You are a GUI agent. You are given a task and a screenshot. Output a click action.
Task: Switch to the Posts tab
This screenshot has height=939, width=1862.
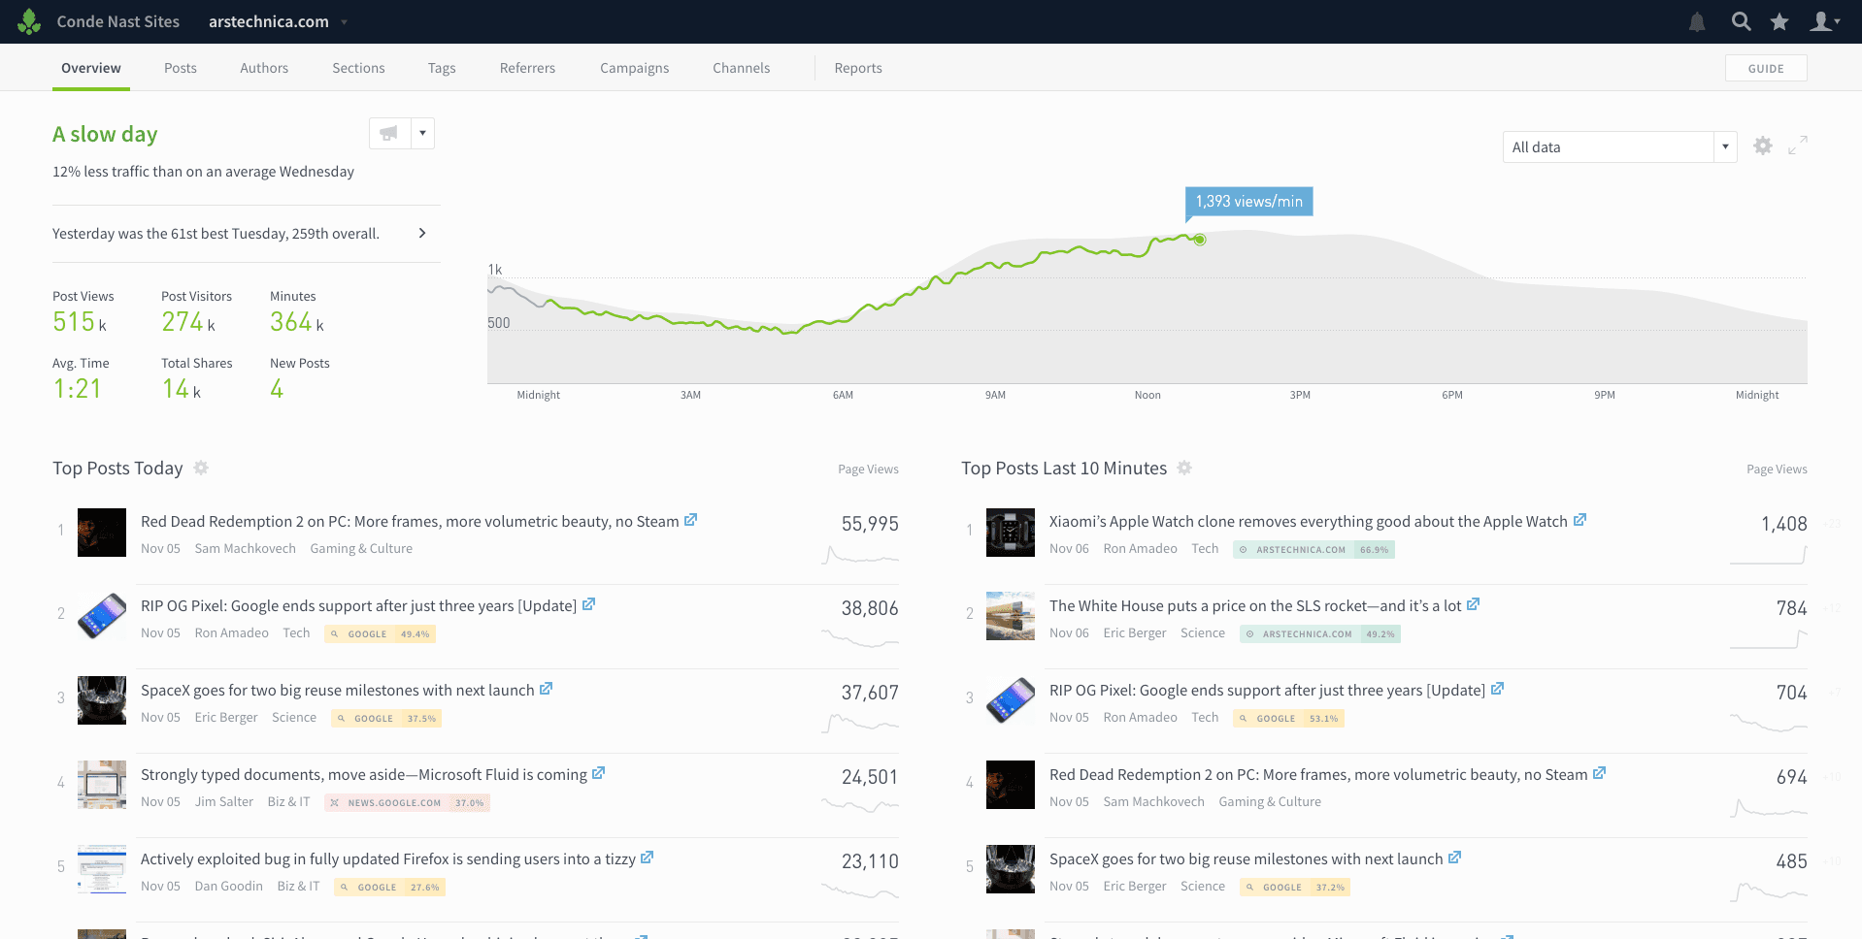[180, 68]
